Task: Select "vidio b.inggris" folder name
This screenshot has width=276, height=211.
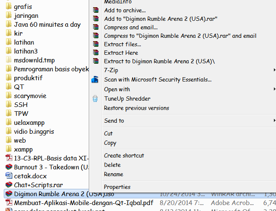Action: tap(34, 132)
